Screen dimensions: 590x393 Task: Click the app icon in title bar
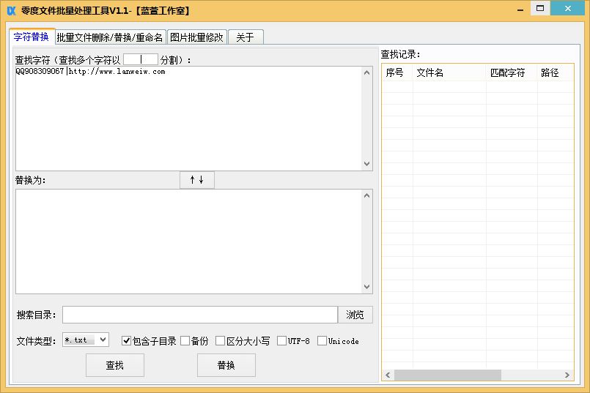[11, 10]
